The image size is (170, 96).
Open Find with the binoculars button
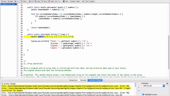[65, 1]
